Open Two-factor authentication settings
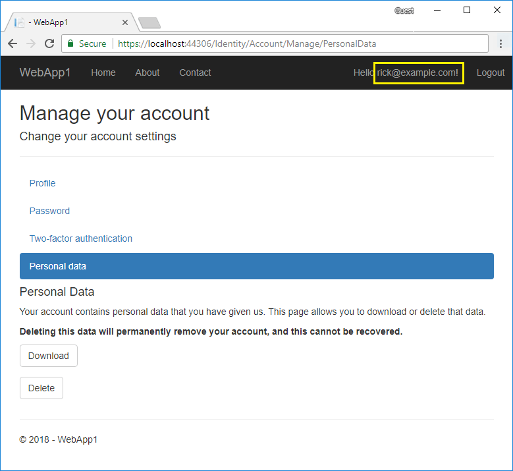513x471 pixels. point(81,238)
